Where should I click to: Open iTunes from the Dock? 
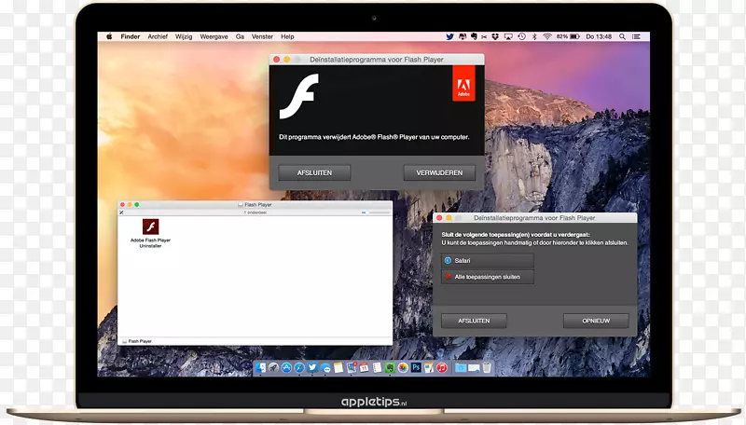[x=442, y=368]
